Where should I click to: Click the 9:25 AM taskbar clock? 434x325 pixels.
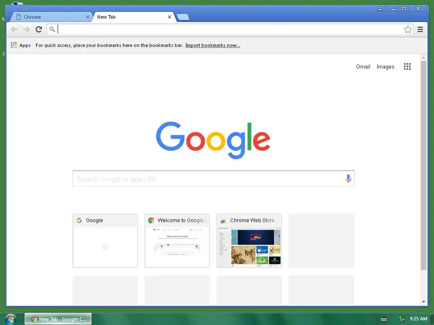(x=418, y=319)
